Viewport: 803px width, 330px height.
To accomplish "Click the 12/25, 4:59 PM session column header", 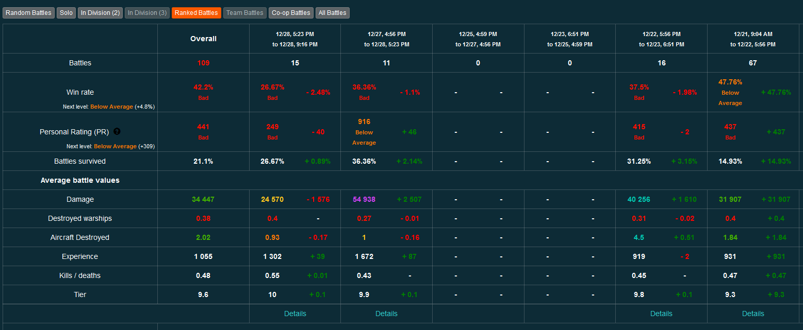I will click(x=478, y=39).
